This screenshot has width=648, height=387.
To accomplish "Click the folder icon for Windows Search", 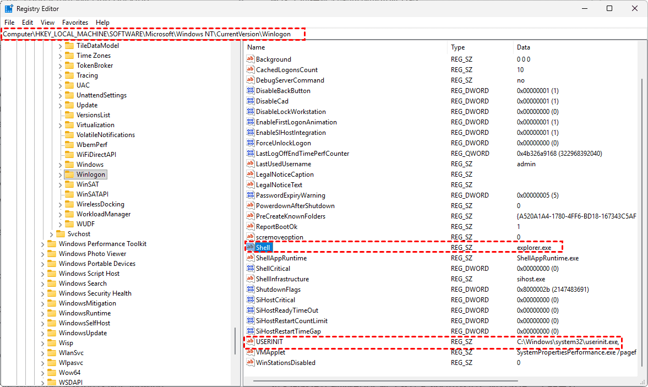I will click(x=52, y=284).
